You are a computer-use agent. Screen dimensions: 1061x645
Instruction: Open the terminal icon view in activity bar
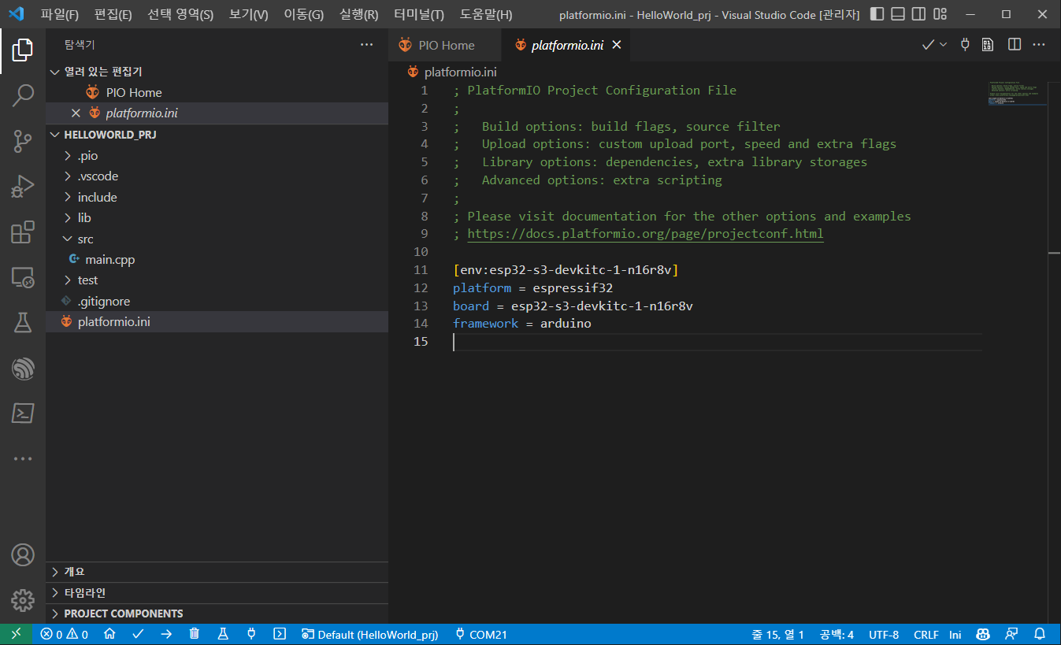coord(22,413)
